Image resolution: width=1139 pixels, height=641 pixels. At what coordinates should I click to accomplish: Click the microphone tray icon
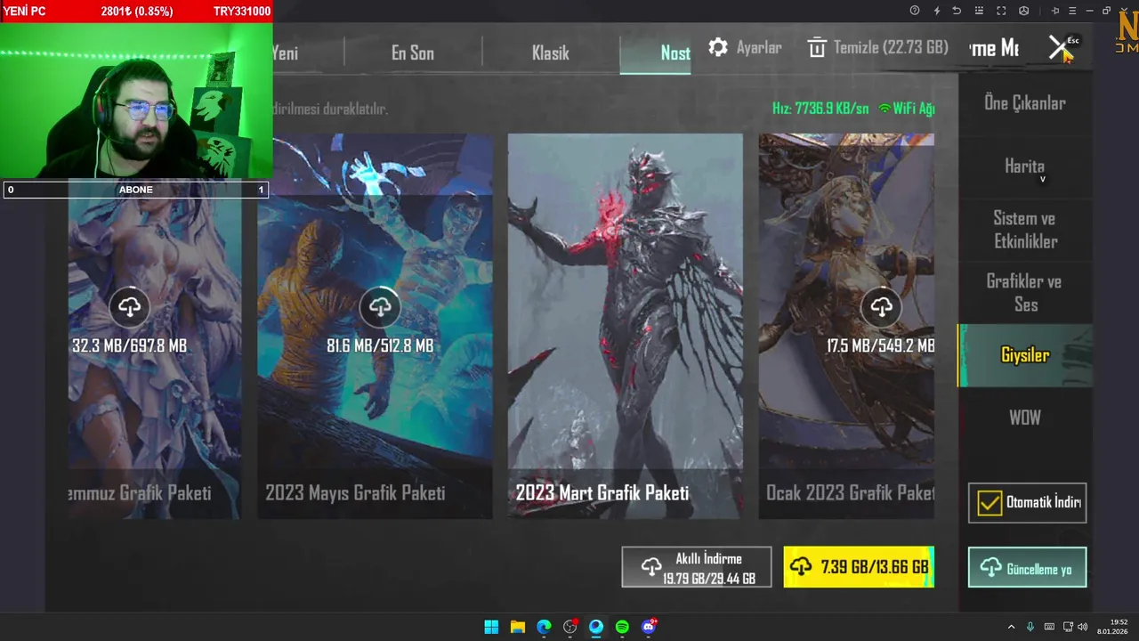[1030, 627]
